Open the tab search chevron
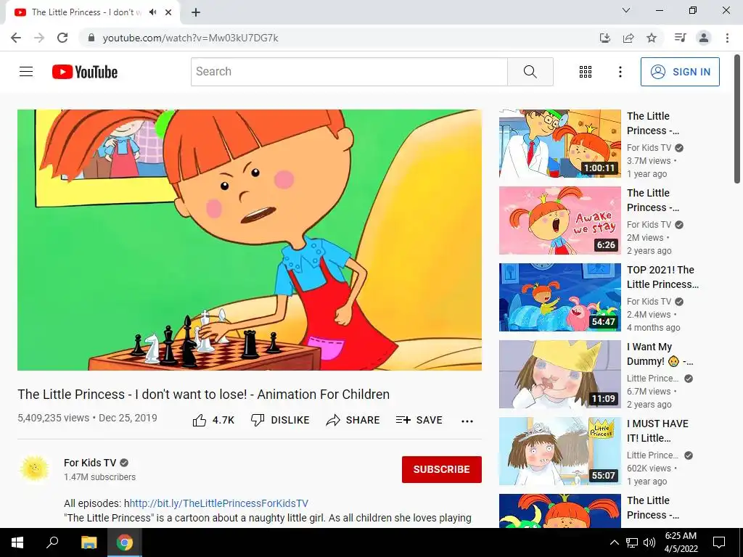 tap(626, 10)
